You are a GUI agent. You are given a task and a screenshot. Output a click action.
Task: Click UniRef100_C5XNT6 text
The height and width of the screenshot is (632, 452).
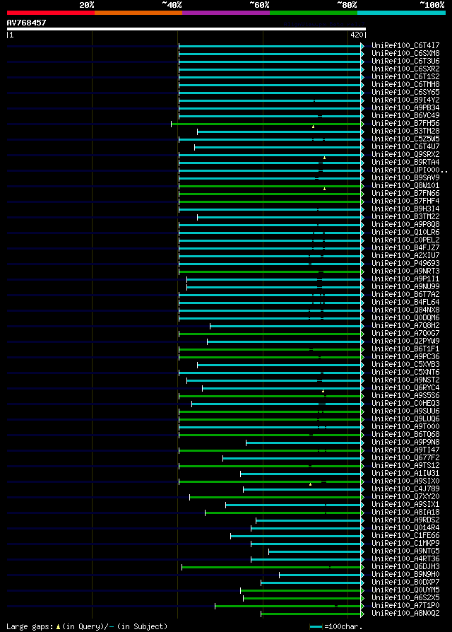[x=405, y=372]
